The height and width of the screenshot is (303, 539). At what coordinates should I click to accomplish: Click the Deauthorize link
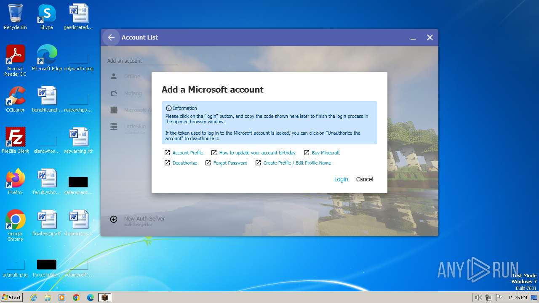pyautogui.click(x=185, y=163)
